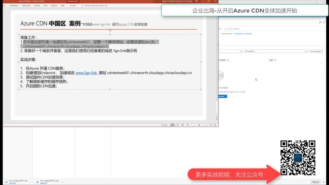Pin the Azure portal blade with pin icon
The width and height of the screenshot is (329, 185).
[x=320, y=22]
